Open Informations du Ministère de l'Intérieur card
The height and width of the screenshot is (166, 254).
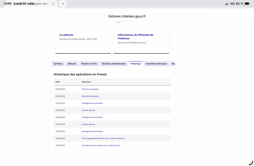[141, 41]
